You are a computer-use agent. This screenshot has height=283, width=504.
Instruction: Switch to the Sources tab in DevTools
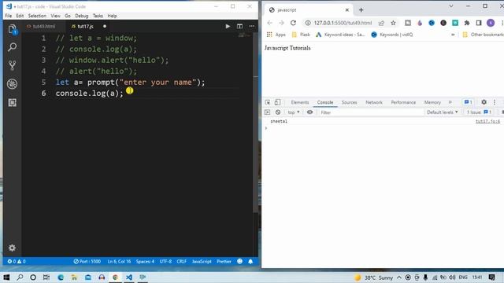point(349,102)
